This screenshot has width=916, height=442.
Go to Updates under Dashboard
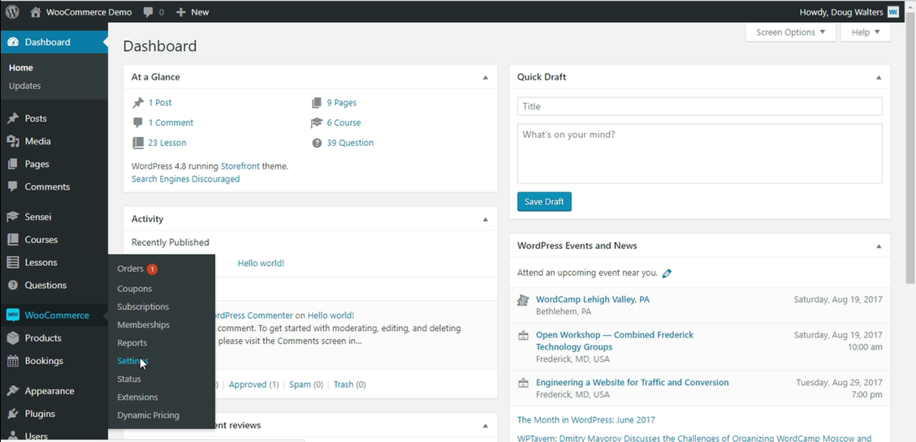(24, 86)
